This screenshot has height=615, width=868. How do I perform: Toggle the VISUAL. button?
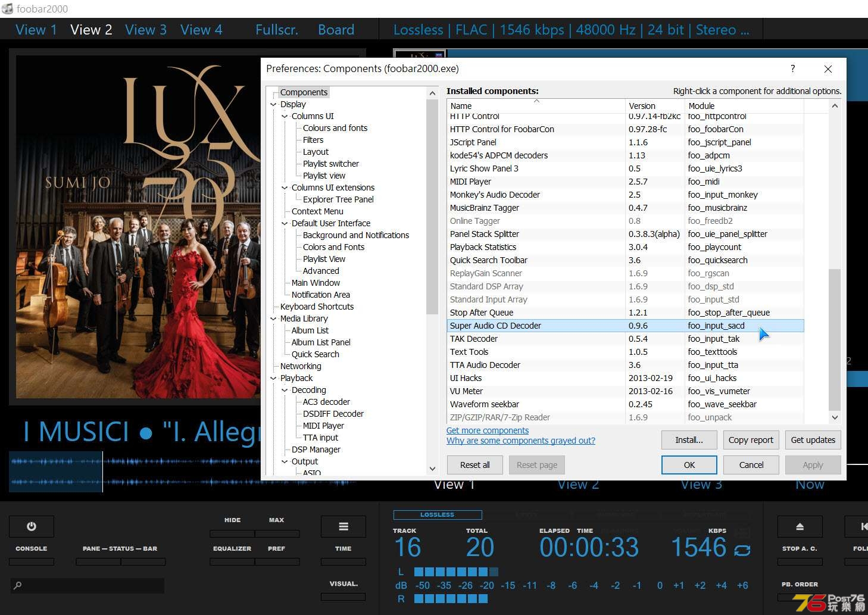coord(344,597)
